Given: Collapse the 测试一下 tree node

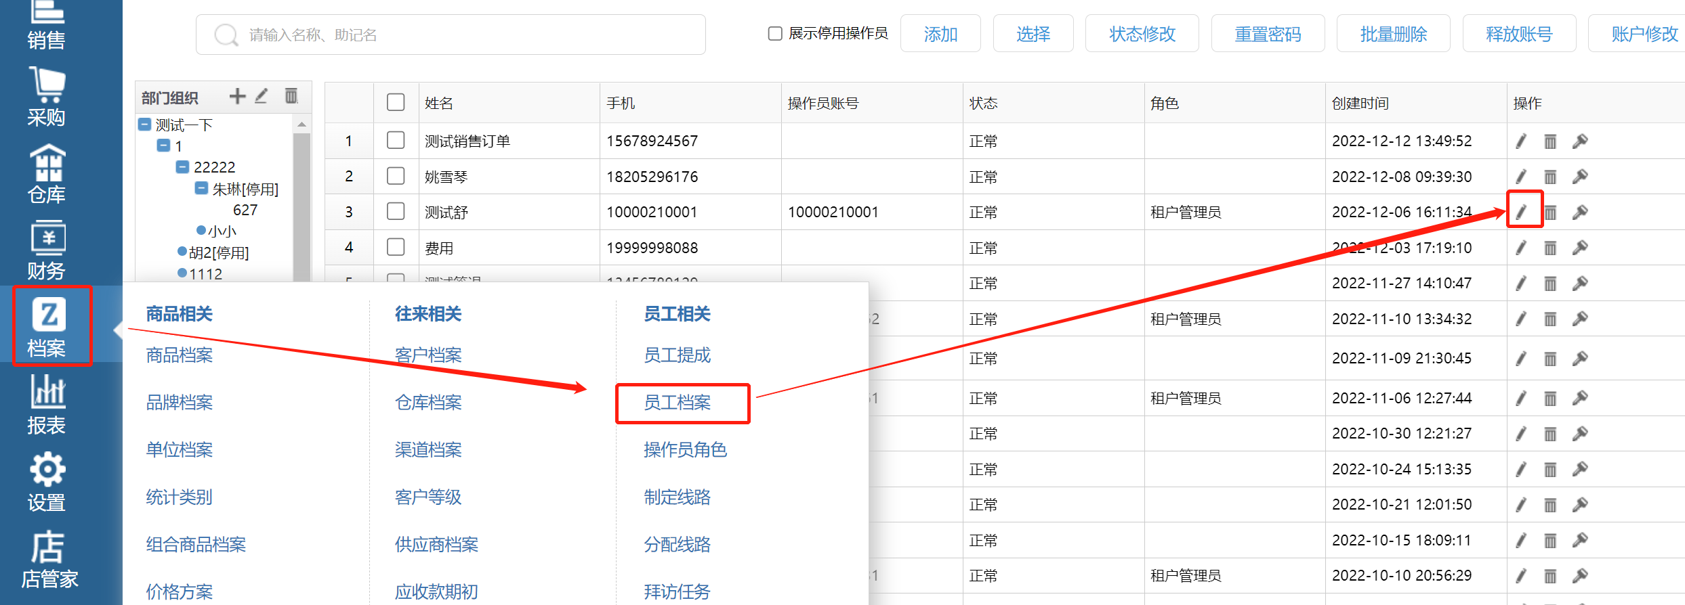Looking at the screenshot, I should coord(144,125).
